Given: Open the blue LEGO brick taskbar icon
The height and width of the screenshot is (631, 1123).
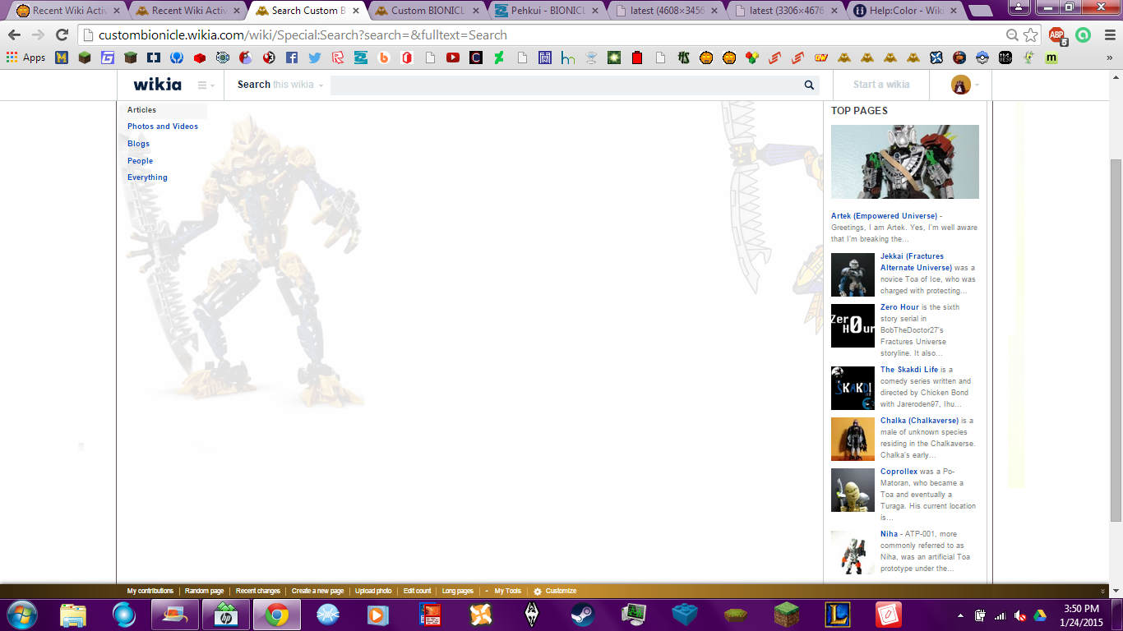Looking at the screenshot, I should (685, 615).
